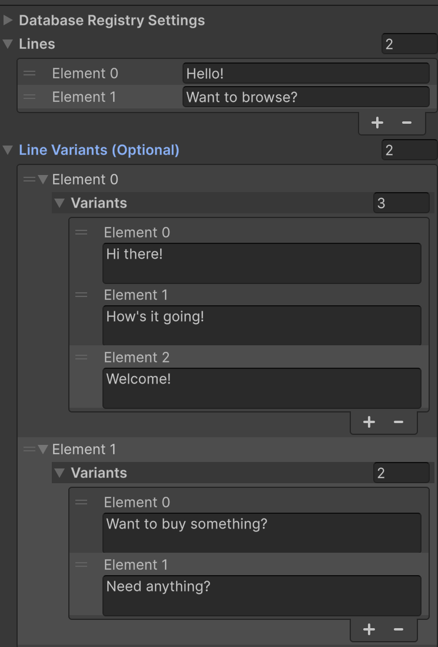Click the Variants size field showing 3
This screenshot has width=438, height=647.
(x=401, y=203)
